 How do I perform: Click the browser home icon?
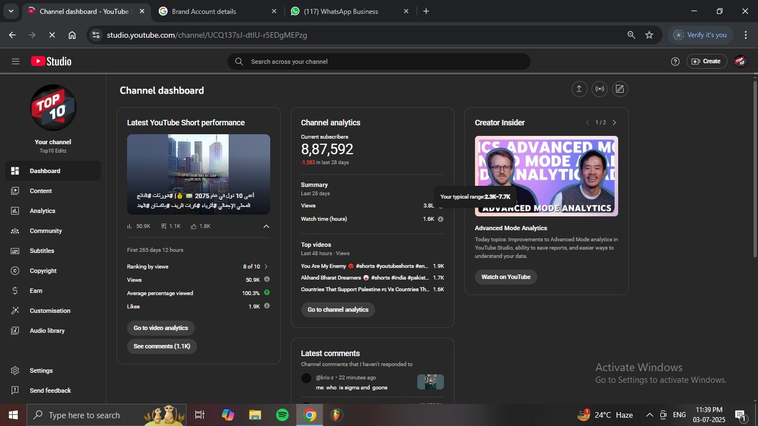[72, 35]
